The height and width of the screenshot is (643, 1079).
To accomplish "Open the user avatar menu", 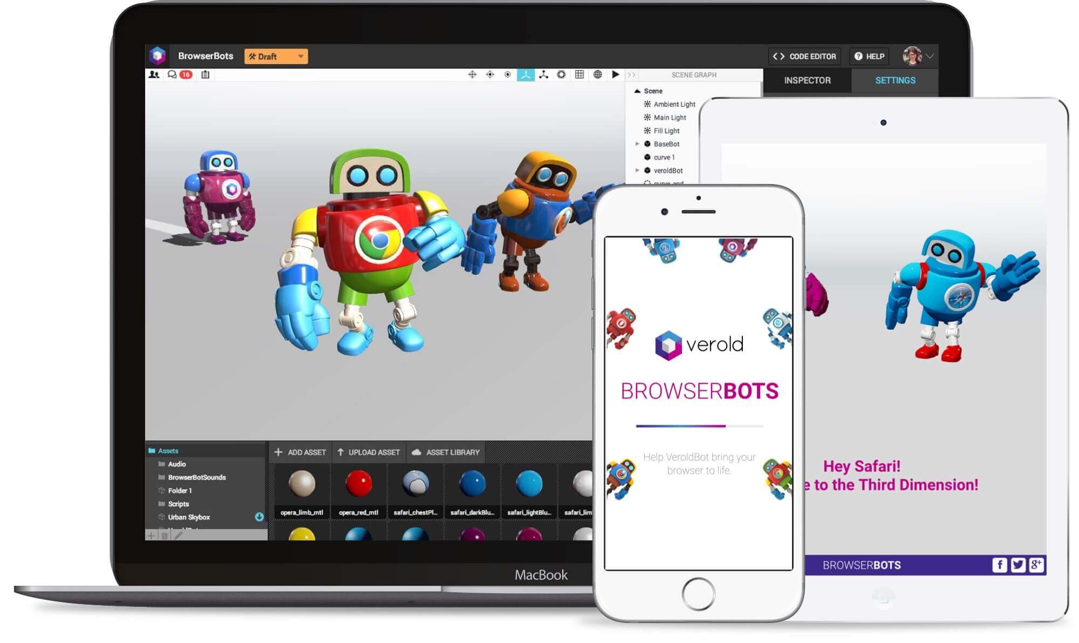I will pyautogui.click(x=918, y=56).
